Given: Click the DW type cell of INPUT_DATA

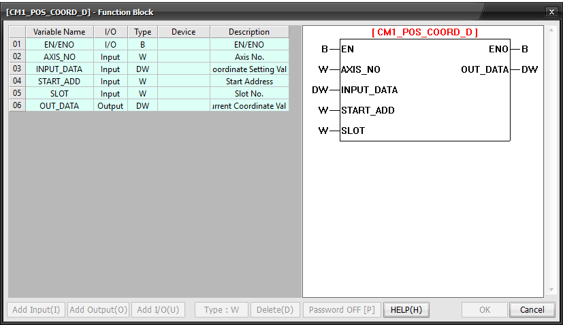Looking at the screenshot, I should click(x=142, y=69).
